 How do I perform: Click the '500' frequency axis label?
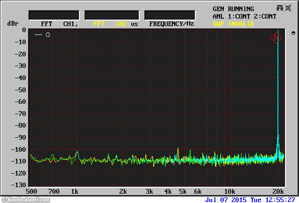[x=31, y=191]
